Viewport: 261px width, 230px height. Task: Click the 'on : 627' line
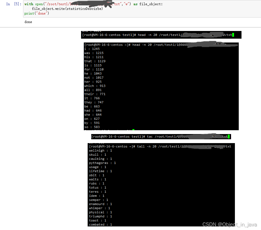[x=92, y=119]
